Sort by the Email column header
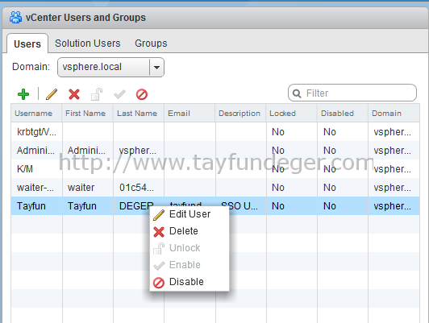The height and width of the screenshot is (323, 429). click(x=190, y=113)
